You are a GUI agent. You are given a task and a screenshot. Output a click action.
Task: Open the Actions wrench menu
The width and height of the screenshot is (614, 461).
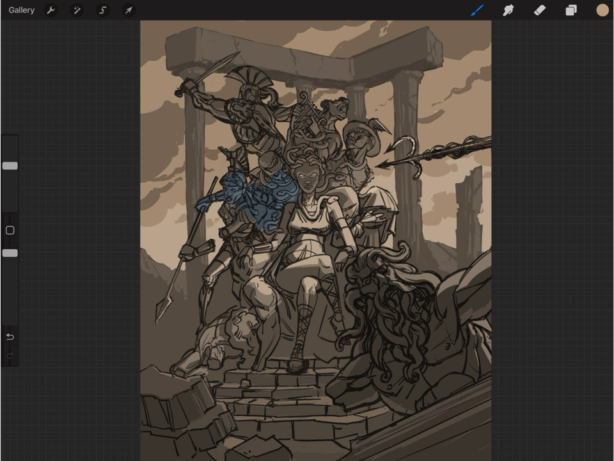(x=51, y=10)
